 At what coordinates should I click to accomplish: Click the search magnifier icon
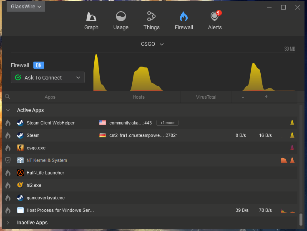(8, 97)
